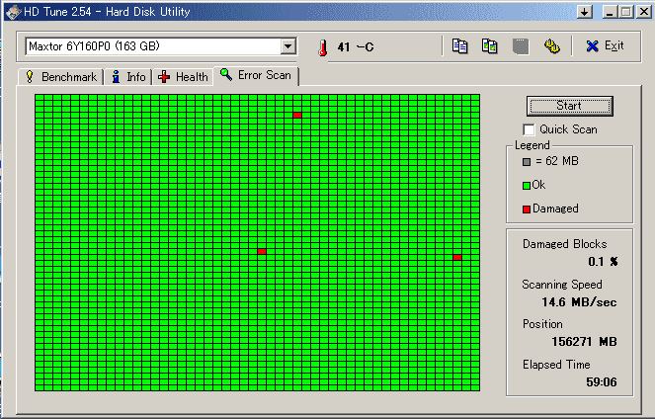Viewport: 655px width, 419px height.
Task: Enable the Quick Scan checkbox
Action: coord(529,129)
